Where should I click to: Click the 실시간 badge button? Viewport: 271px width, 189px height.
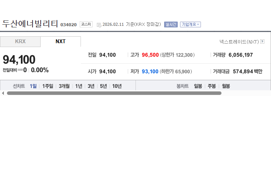(171, 24)
